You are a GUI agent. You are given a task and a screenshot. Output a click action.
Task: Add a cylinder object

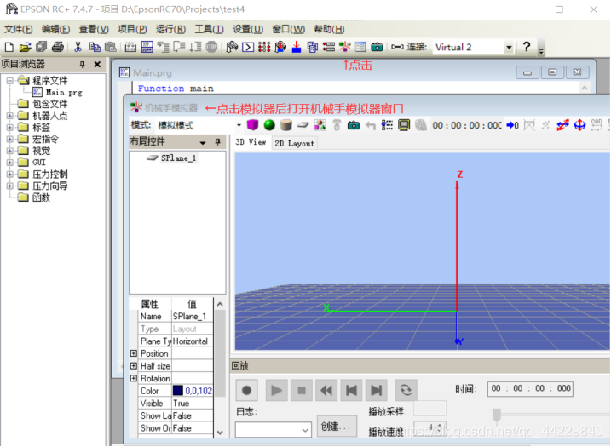click(x=286, y=125)
